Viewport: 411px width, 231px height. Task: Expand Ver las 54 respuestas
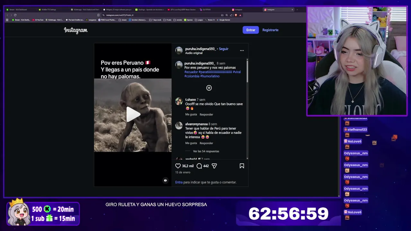pos(206,151)
